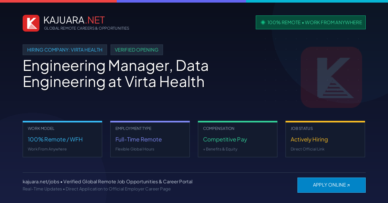The width and height of the screenshot is (388, 203).
Task: Click the Flexible Global Hours text
Action: click(x=135, y=149)
